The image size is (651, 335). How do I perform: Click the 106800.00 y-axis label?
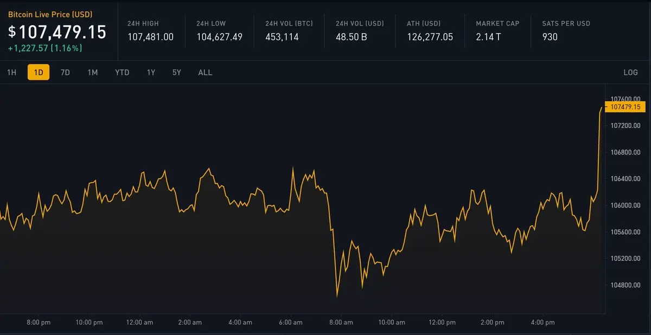pos(626,152)
